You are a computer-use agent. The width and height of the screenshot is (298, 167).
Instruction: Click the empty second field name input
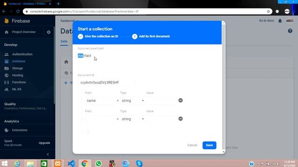click(x=100, y=119)
